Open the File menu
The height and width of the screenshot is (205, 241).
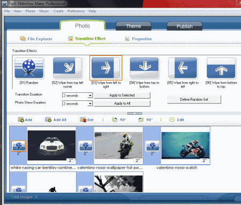pos(7,11)
